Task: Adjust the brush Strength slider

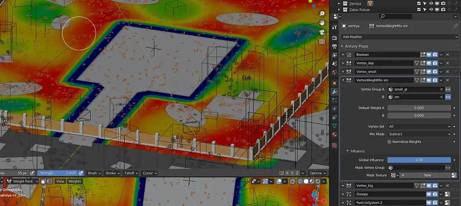Action: point(57,173)
